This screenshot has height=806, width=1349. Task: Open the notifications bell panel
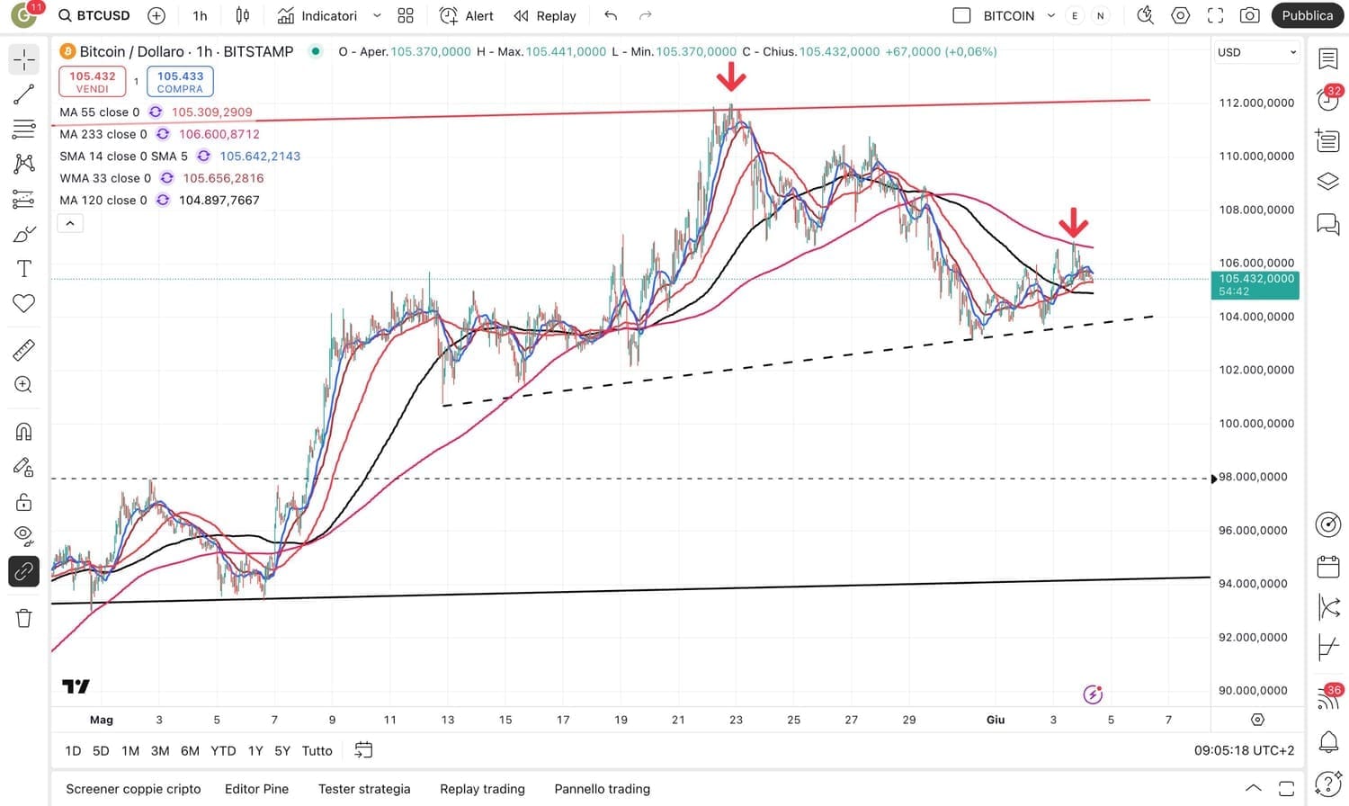pos(1328,741)
